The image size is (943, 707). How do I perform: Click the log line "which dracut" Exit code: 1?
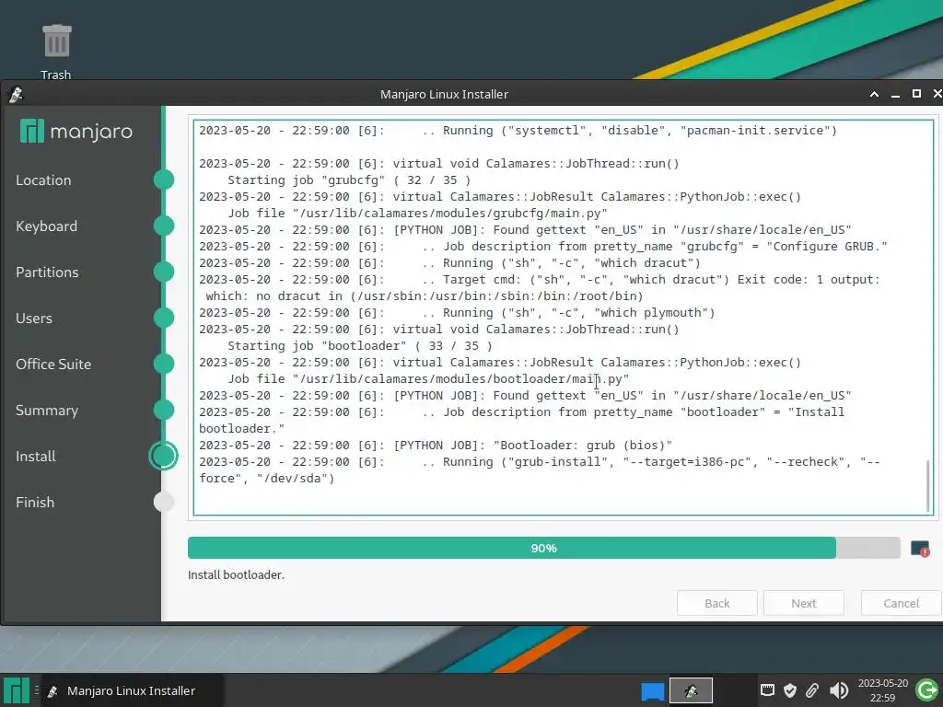click(x=540, y=280)
